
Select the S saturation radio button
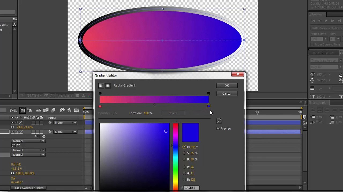(184, 153)
